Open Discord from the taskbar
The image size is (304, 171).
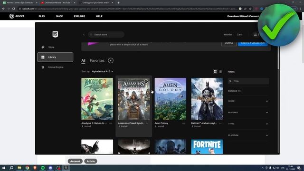pyautogui.click(x=51, y=168)
